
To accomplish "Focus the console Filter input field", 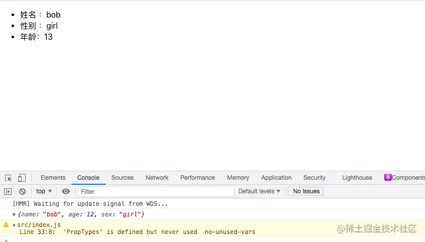I will tap(156, 192).
